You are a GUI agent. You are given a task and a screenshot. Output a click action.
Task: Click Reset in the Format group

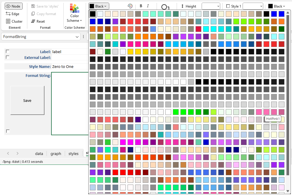tap(38, 21)
